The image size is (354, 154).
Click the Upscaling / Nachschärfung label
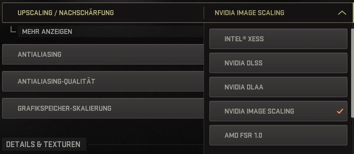(x=66, y=13)
